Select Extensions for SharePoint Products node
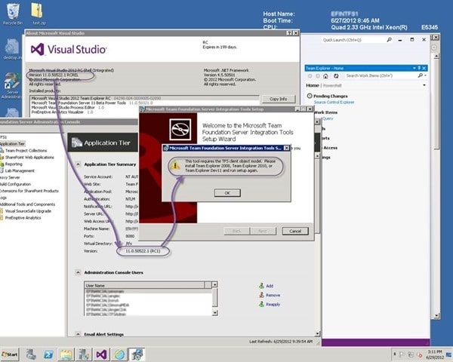The image size is (453, 362). (x=29, y=191)
